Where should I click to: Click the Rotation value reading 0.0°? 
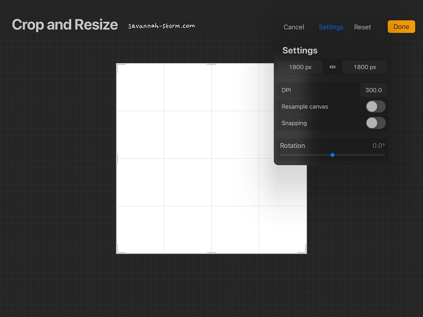click(379, 146)
